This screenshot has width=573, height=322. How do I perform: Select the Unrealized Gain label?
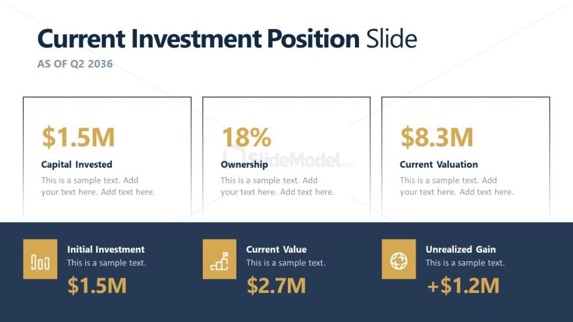click(461, 250)
